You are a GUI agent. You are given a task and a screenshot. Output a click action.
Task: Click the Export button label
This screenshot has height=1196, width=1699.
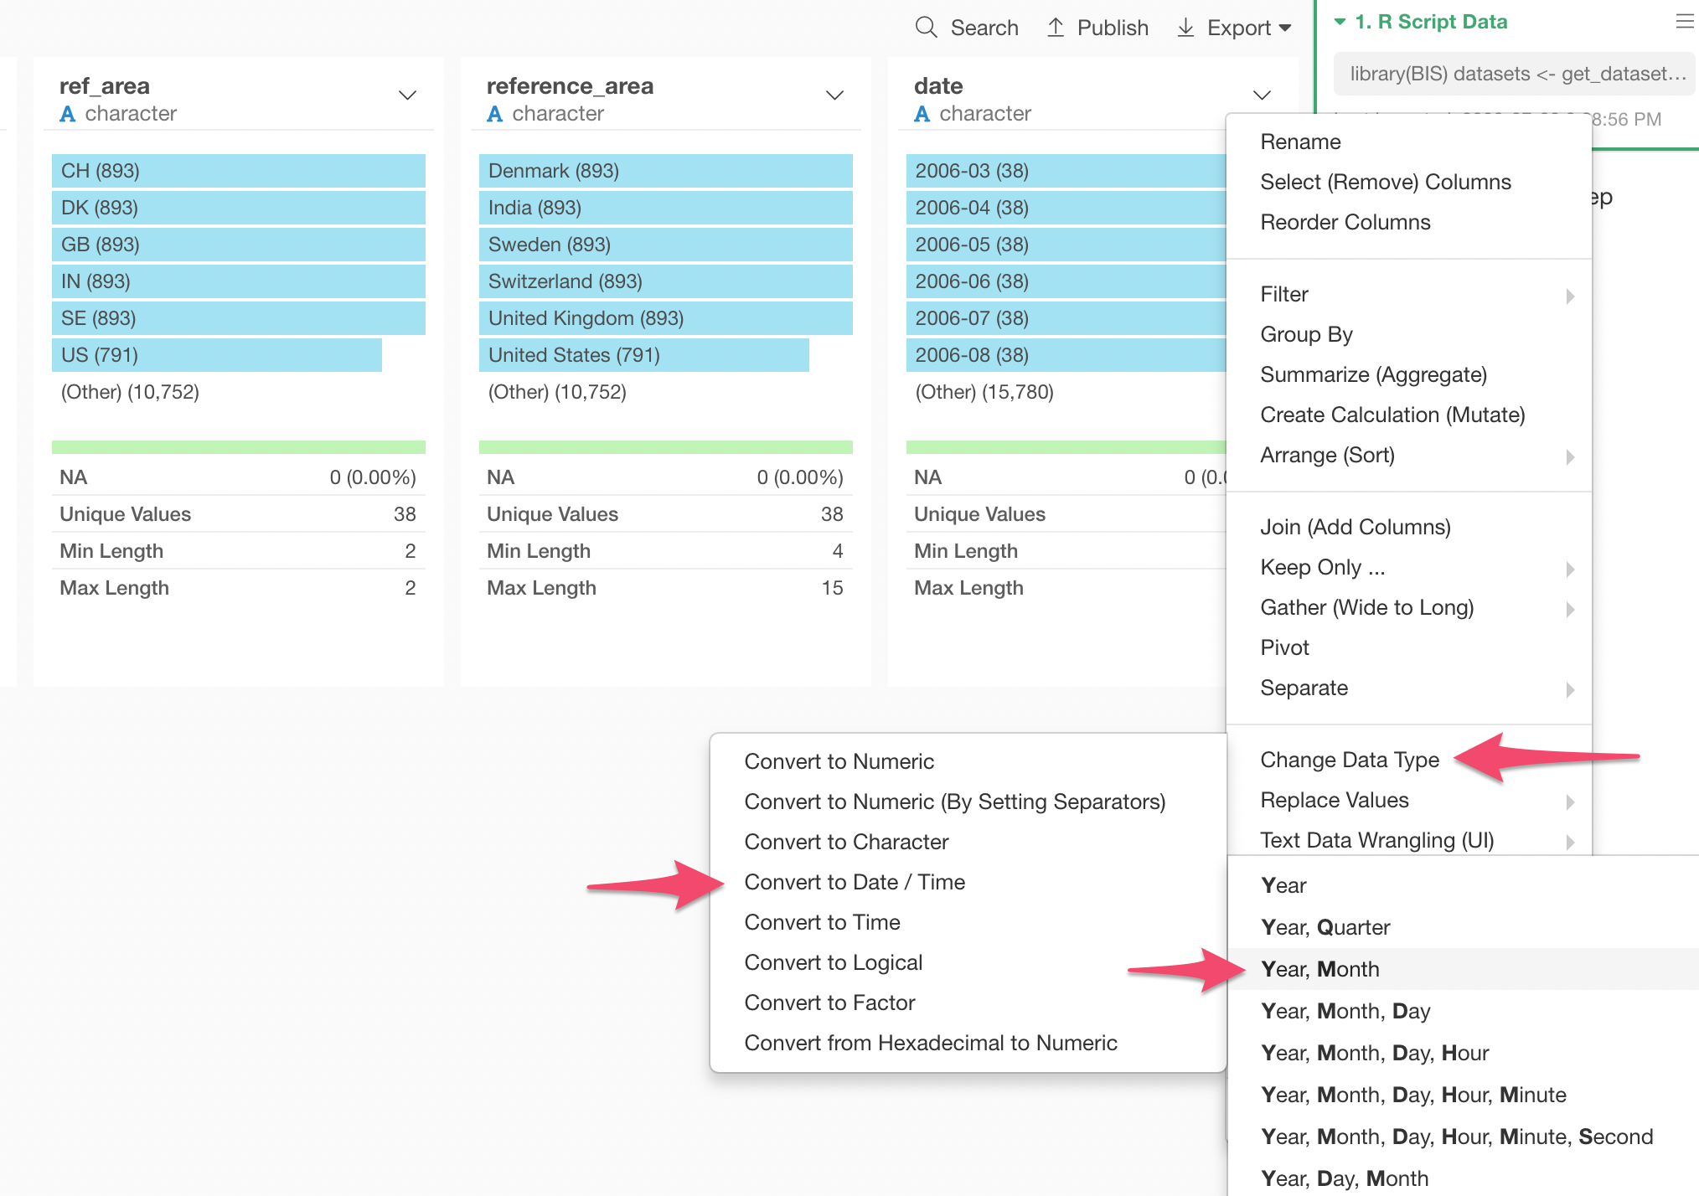pyautogui.click(x=1238, y=28)
